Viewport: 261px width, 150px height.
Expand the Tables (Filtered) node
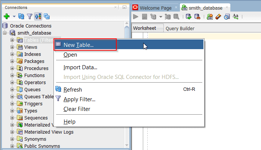tap(12, 40)
